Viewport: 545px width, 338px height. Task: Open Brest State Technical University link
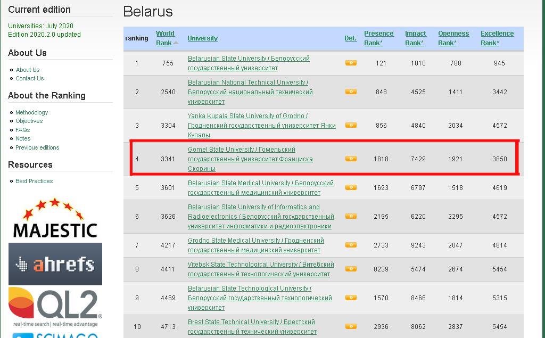coord(252,326)
